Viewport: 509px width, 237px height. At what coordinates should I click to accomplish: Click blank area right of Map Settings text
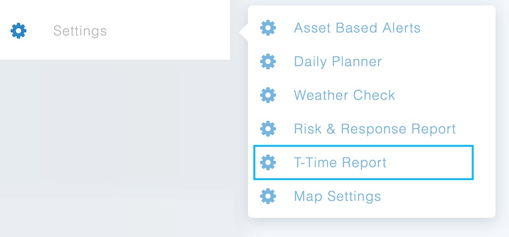(435, 196)
